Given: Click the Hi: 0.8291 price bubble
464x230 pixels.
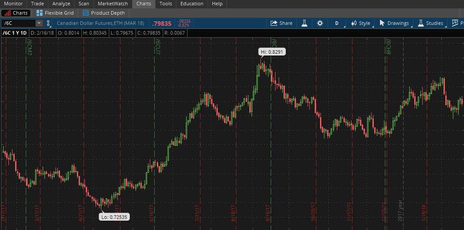Looking at the screenshot, I should pyautogui.click(x=272, y=52).
